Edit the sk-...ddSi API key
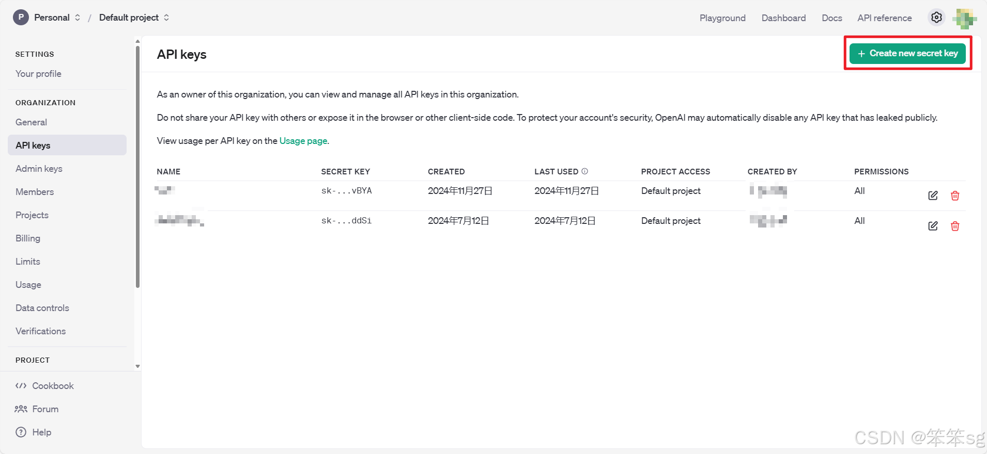This screenshot has height=454, width=987. pos(933,226)
